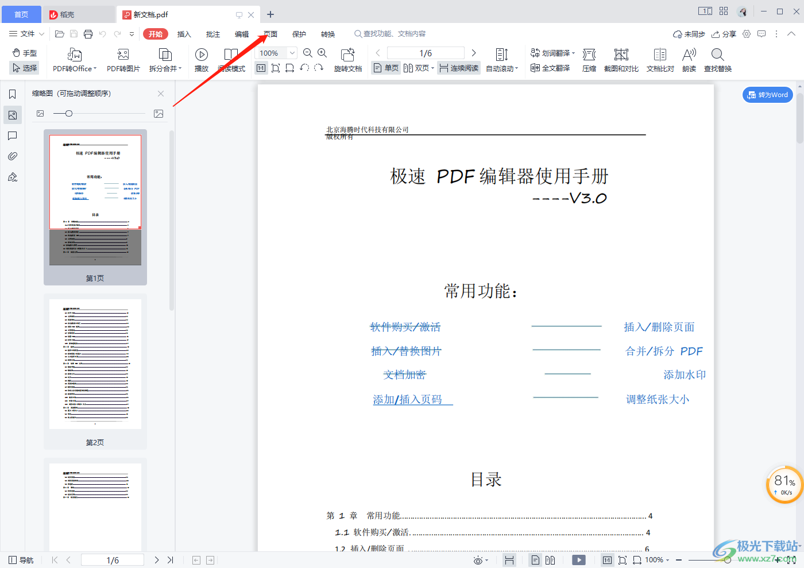Click the print icon in quick access bar
Viewport: 804px width, 568px height.
pyautogui.click(x=88, y=34)
